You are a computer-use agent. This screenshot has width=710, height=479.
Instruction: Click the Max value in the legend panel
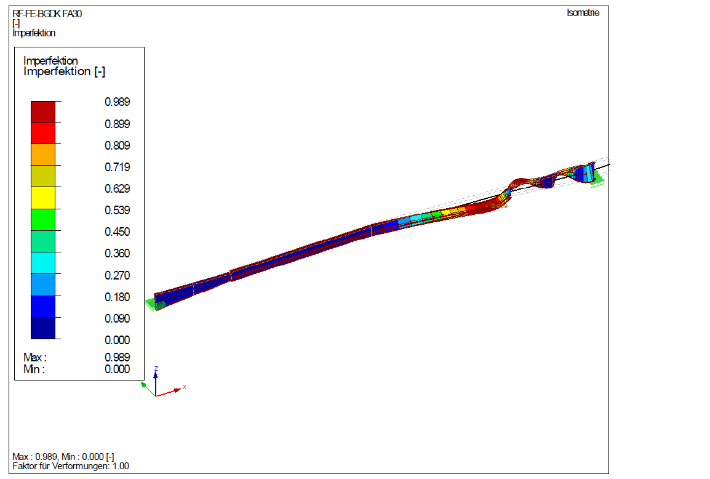(x=117, y=358)
